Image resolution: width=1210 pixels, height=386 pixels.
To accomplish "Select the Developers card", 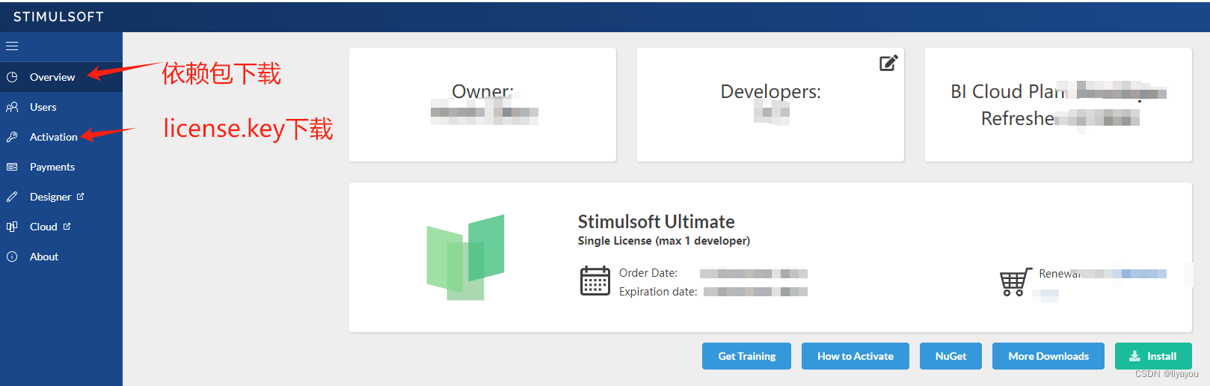I will click(770, 105).
